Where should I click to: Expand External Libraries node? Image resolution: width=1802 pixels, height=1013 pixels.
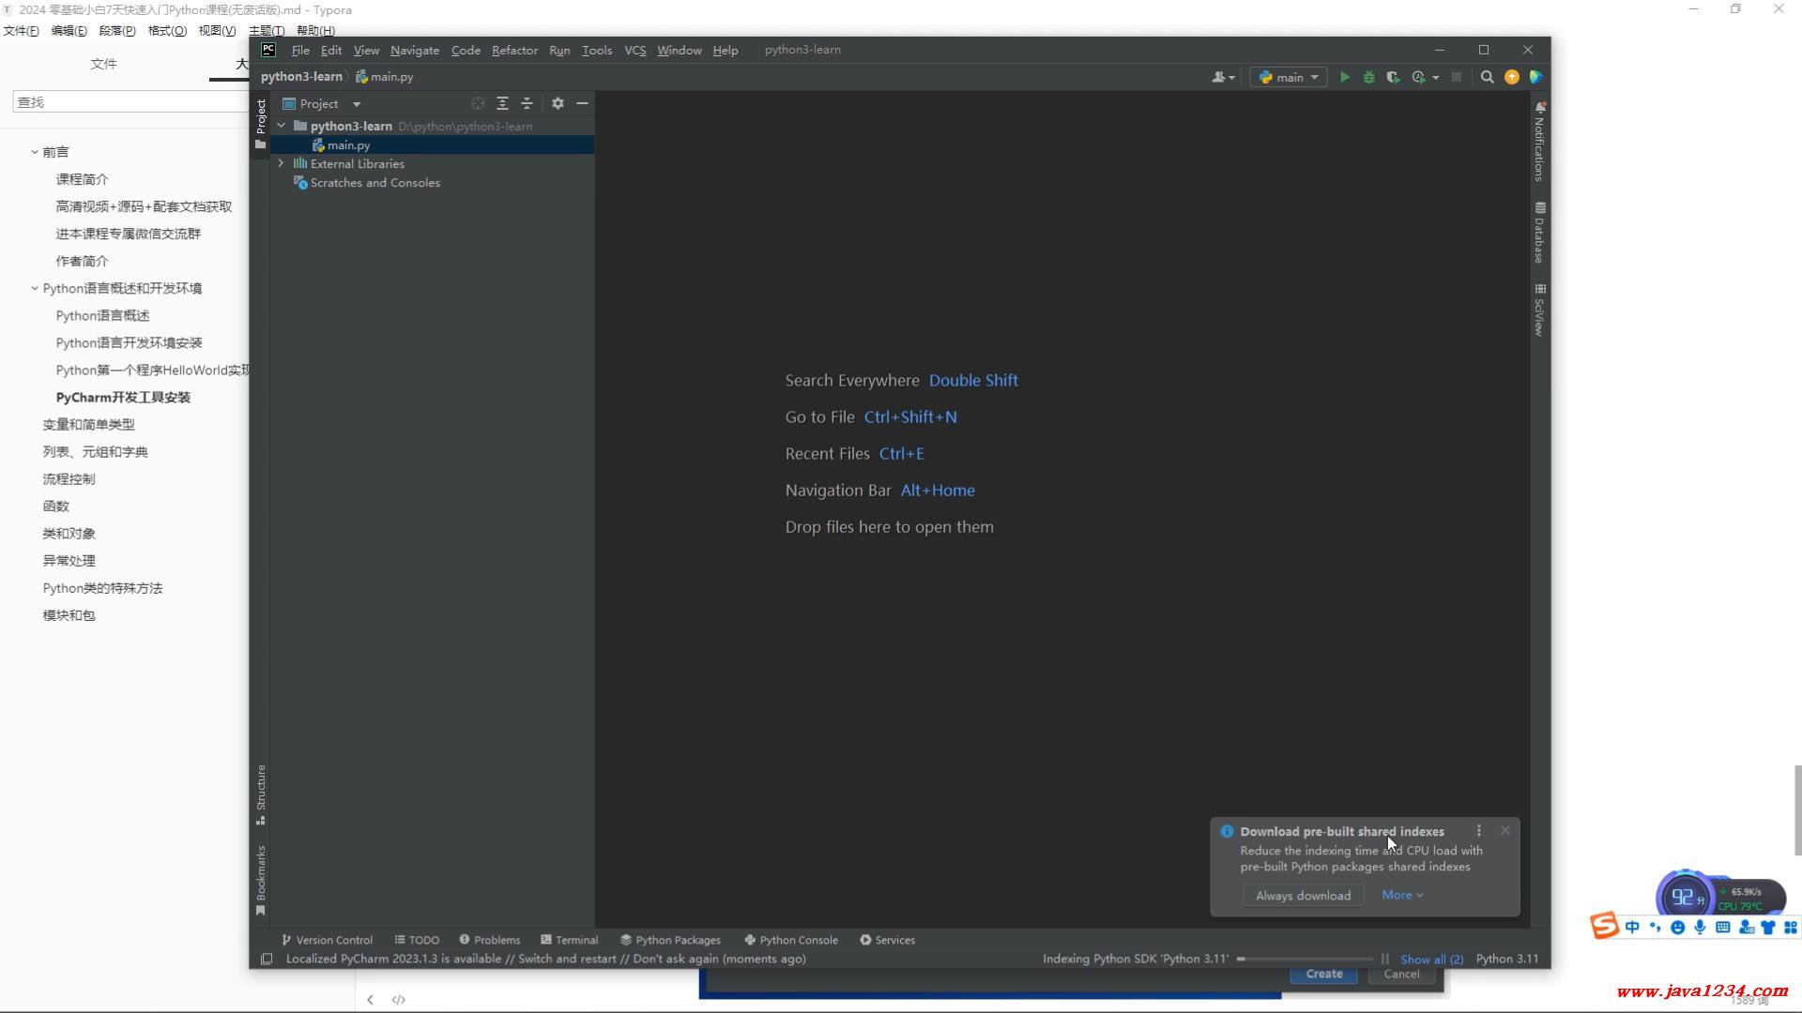pyautogui.click(x=281, y=163)
